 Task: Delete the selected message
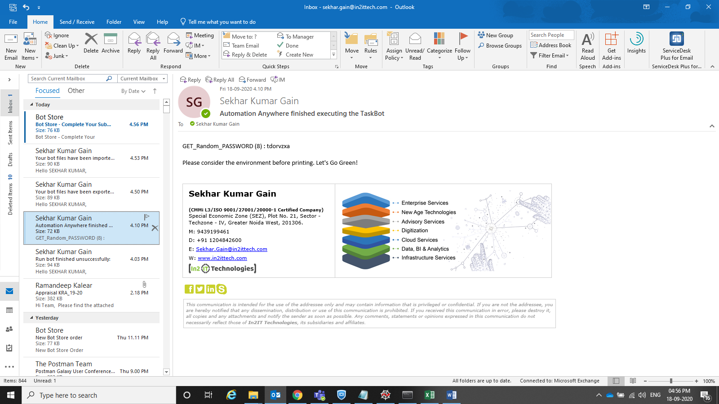91,44
